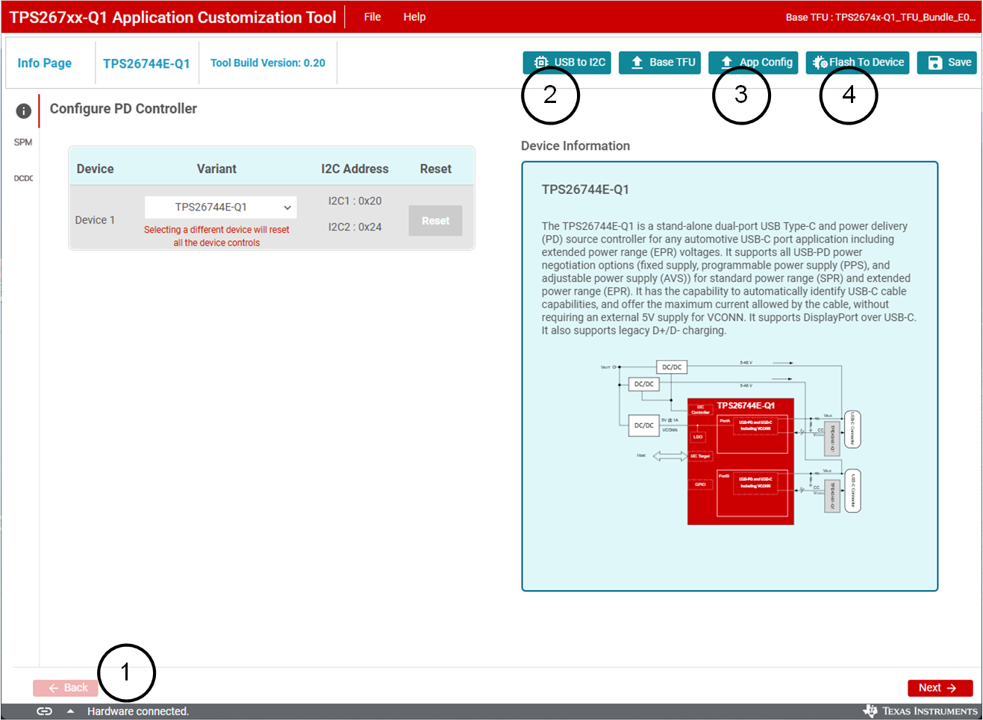This screenshot has width=983, height=720.
Task: Expand the status bar with the up arrow
Action: point(70,711)
